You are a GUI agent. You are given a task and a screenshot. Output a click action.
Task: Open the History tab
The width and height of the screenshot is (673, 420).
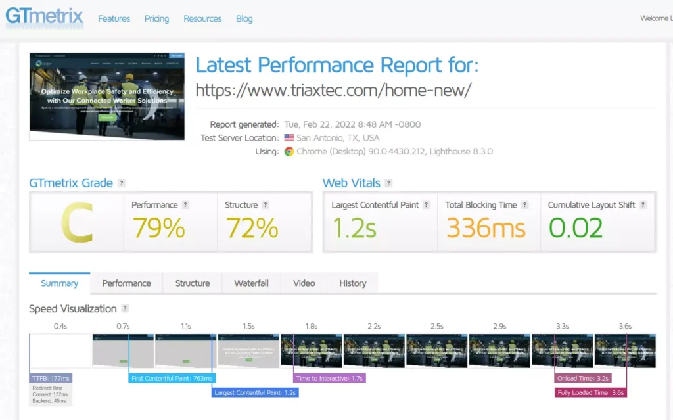coord(353,283)
